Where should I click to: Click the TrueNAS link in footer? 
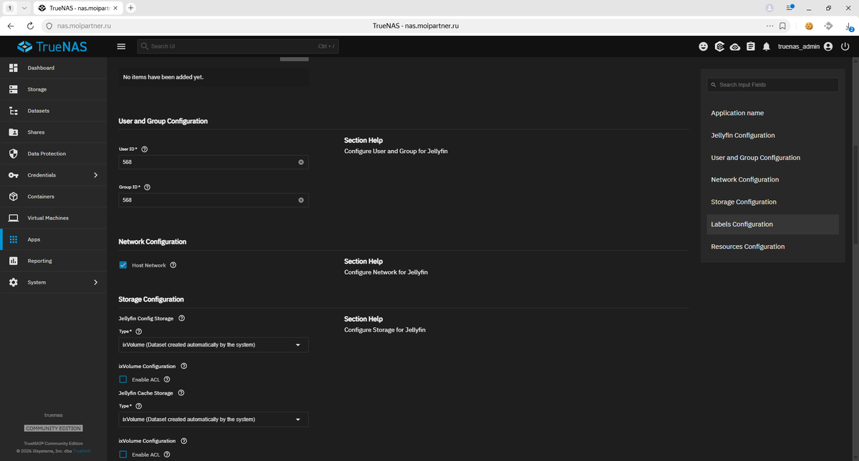pos(82,451)
